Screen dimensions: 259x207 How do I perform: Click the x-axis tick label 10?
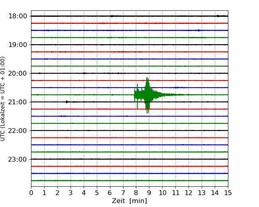coord(162,193)
